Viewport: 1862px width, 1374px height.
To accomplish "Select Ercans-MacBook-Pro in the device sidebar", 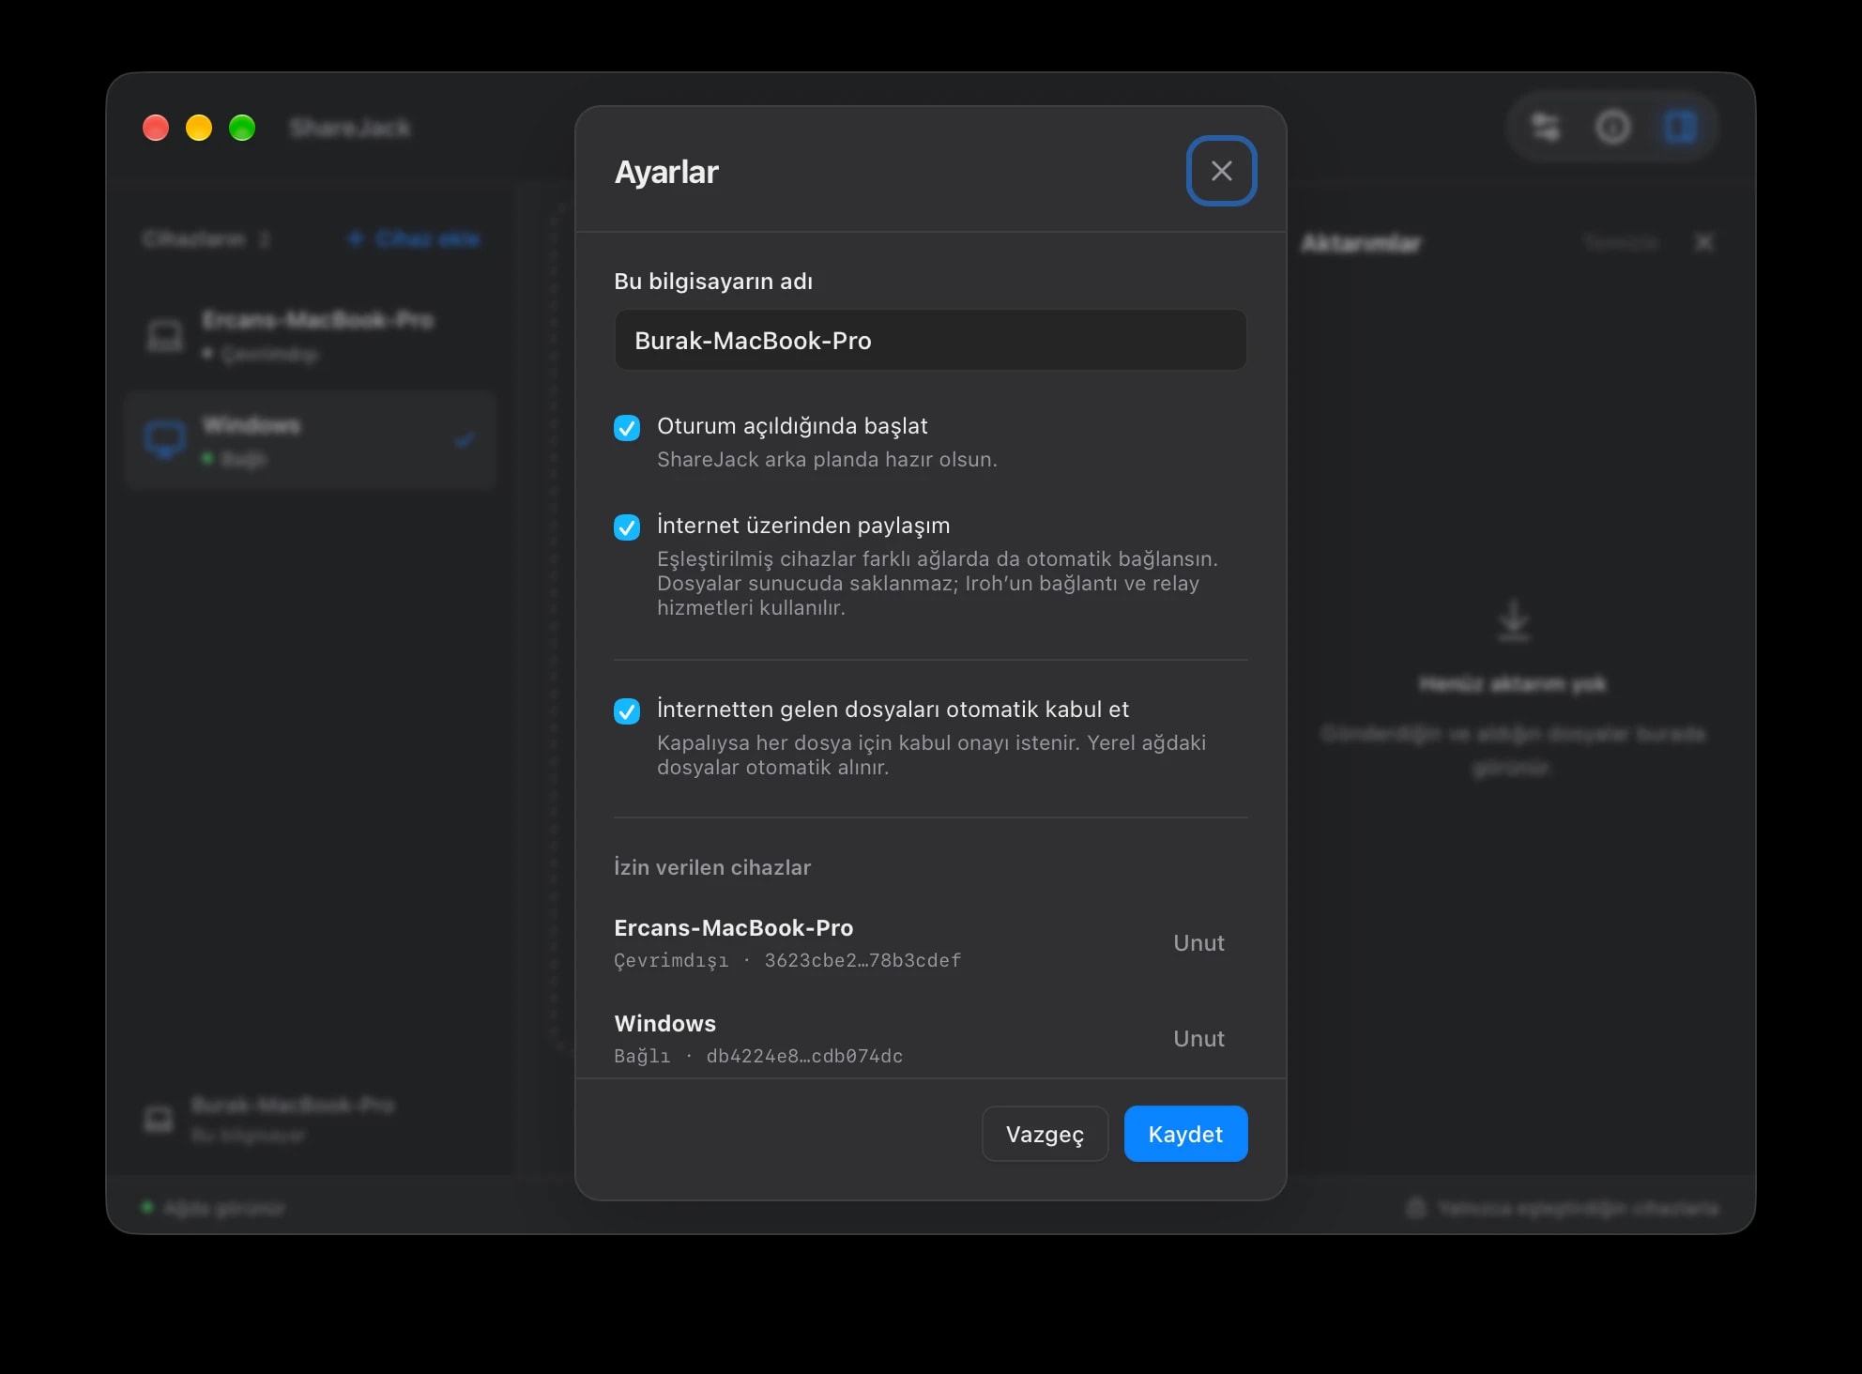I will pos(311,336).
